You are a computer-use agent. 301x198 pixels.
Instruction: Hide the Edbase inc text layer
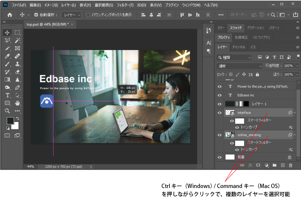[219, 95]
